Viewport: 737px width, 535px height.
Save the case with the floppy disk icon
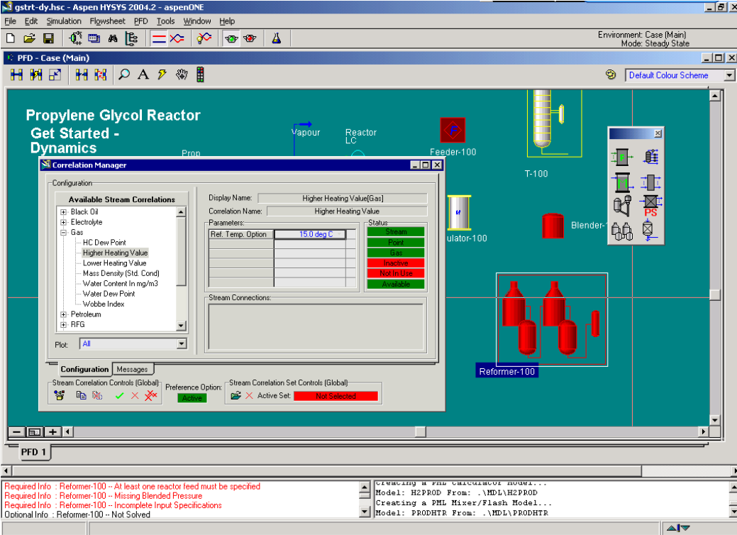(x=48, y=38)
